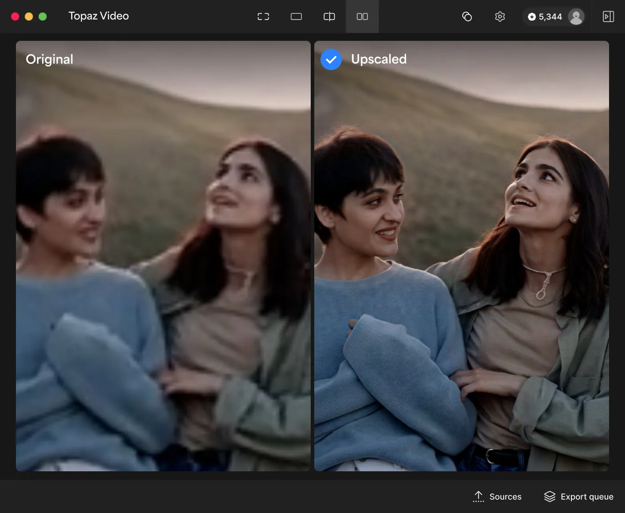Close window with red button
Viewport: 625px width, 513px height.
pyautogui.click(x=15, y=16)
